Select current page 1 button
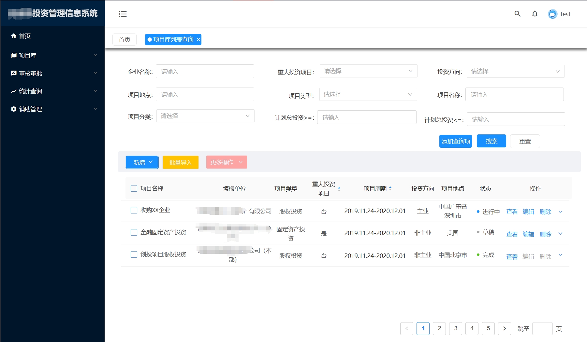The width and height of the screenshot is (587, 342). pos(423,328)
